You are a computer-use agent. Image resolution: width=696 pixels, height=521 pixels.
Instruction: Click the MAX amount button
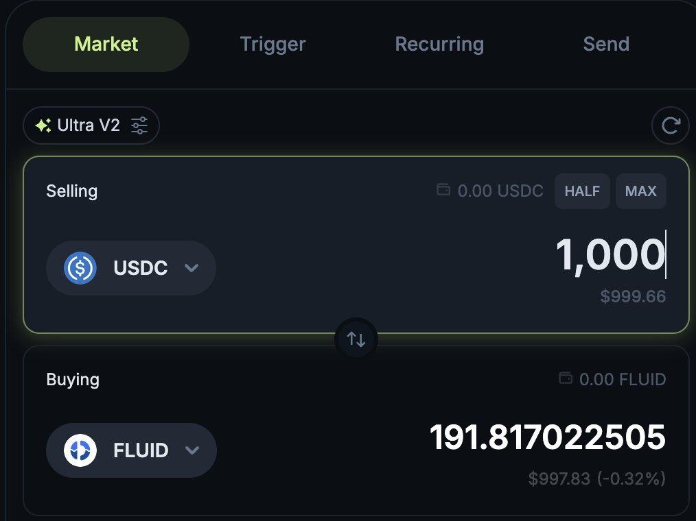[x=641, y=191]
